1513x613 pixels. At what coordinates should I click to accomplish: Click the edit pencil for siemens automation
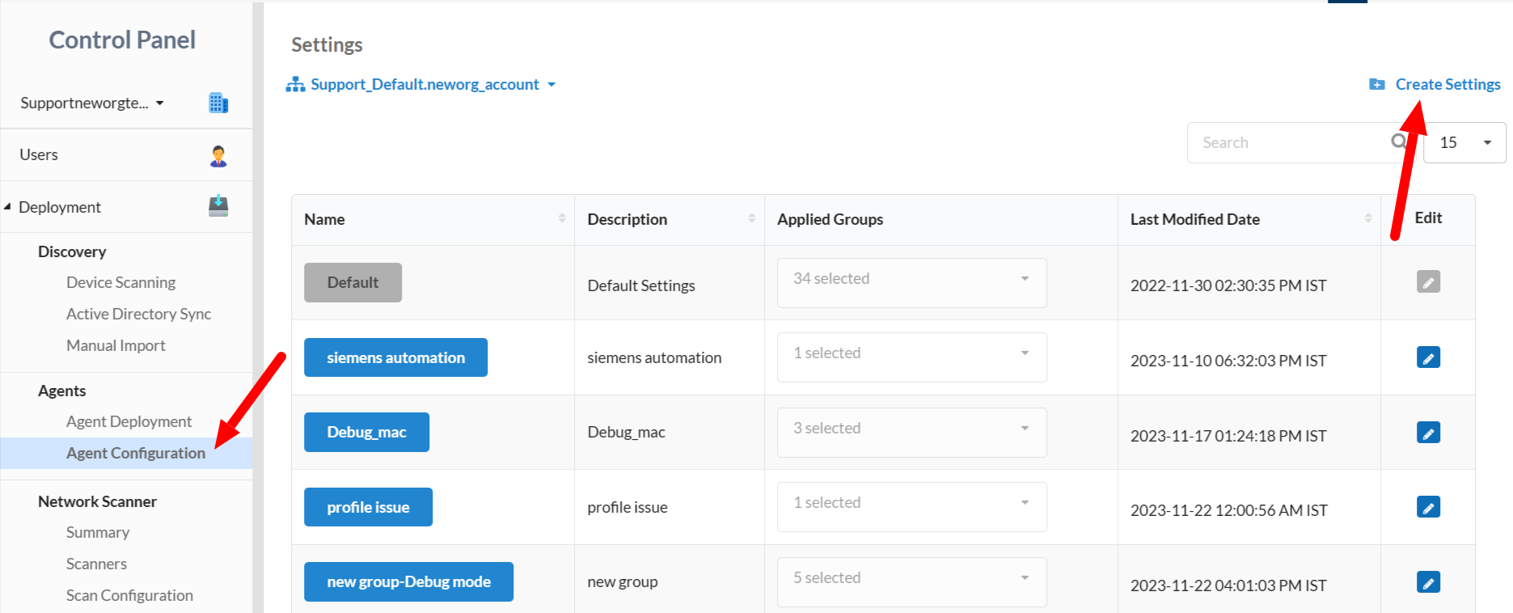point(1428,357)
